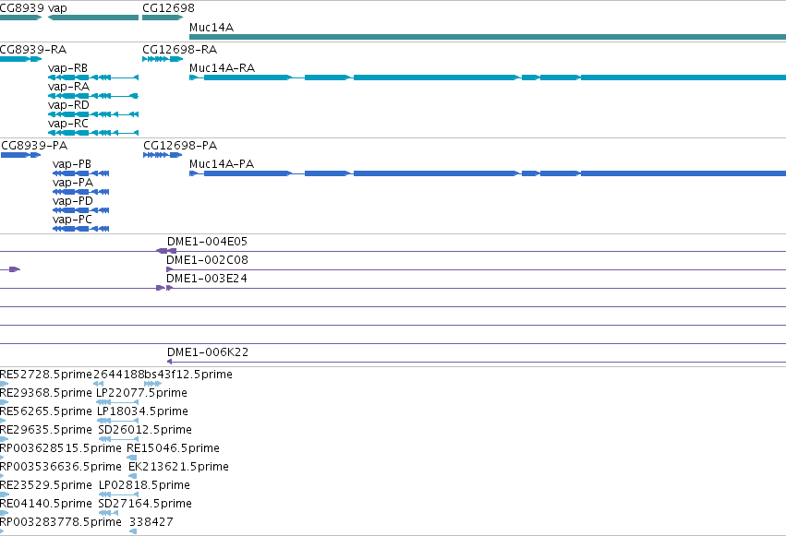Select clone DME1-006K22
This screenshot has width=786, height=536.
(x=208, y=352)
